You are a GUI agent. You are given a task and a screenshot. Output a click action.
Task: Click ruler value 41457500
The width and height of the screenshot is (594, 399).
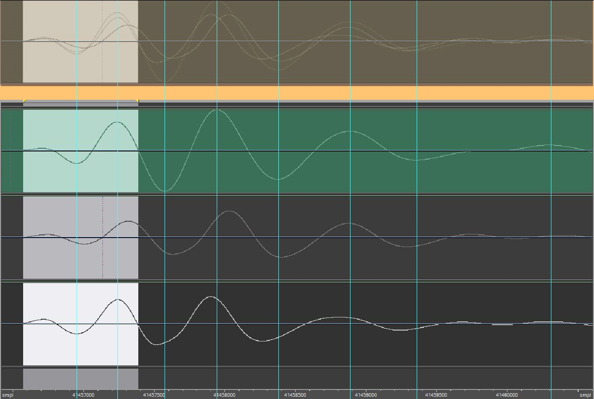click(x=155, y=395)
